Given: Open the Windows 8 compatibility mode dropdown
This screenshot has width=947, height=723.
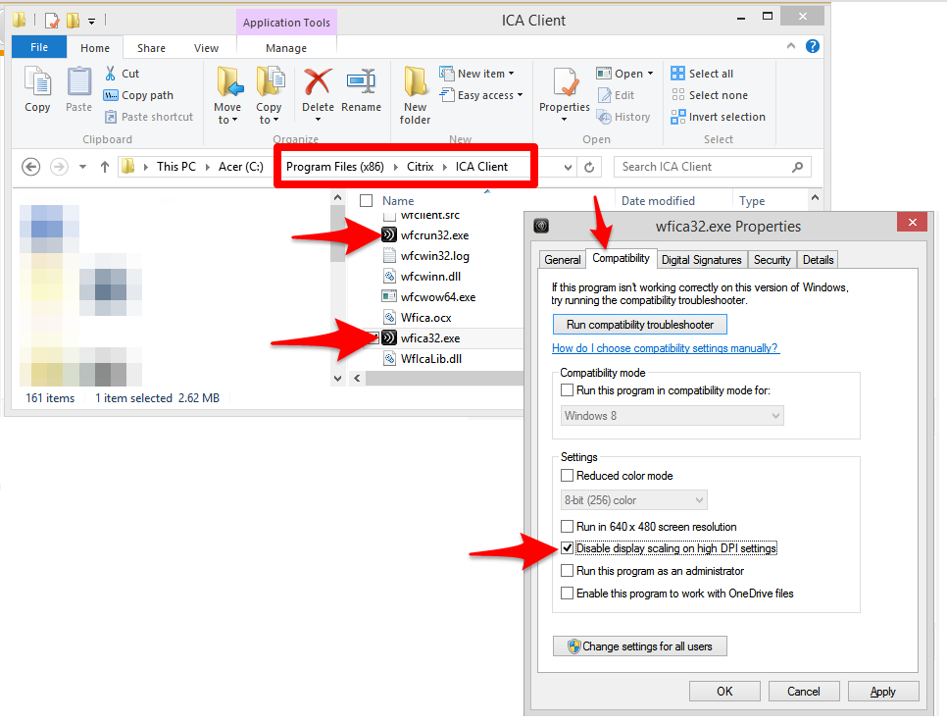Looking at the screenshot, I should point(673,416).
